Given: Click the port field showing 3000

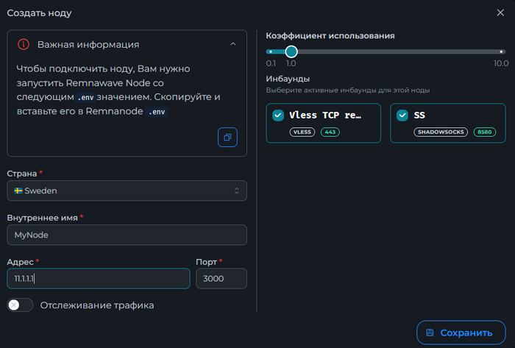Looking at the screenshot, I should pos(221,279).
